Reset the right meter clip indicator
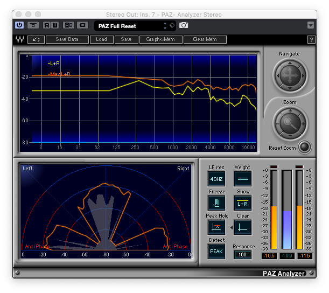Image resolution: width=329 pixels, height=293 pixels. click(x=299, y=166)
